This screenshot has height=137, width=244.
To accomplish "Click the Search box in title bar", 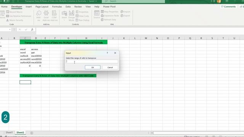I will [133, 1].
